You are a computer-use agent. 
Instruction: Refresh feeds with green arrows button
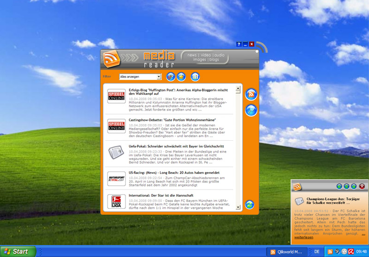click(250, 205)
